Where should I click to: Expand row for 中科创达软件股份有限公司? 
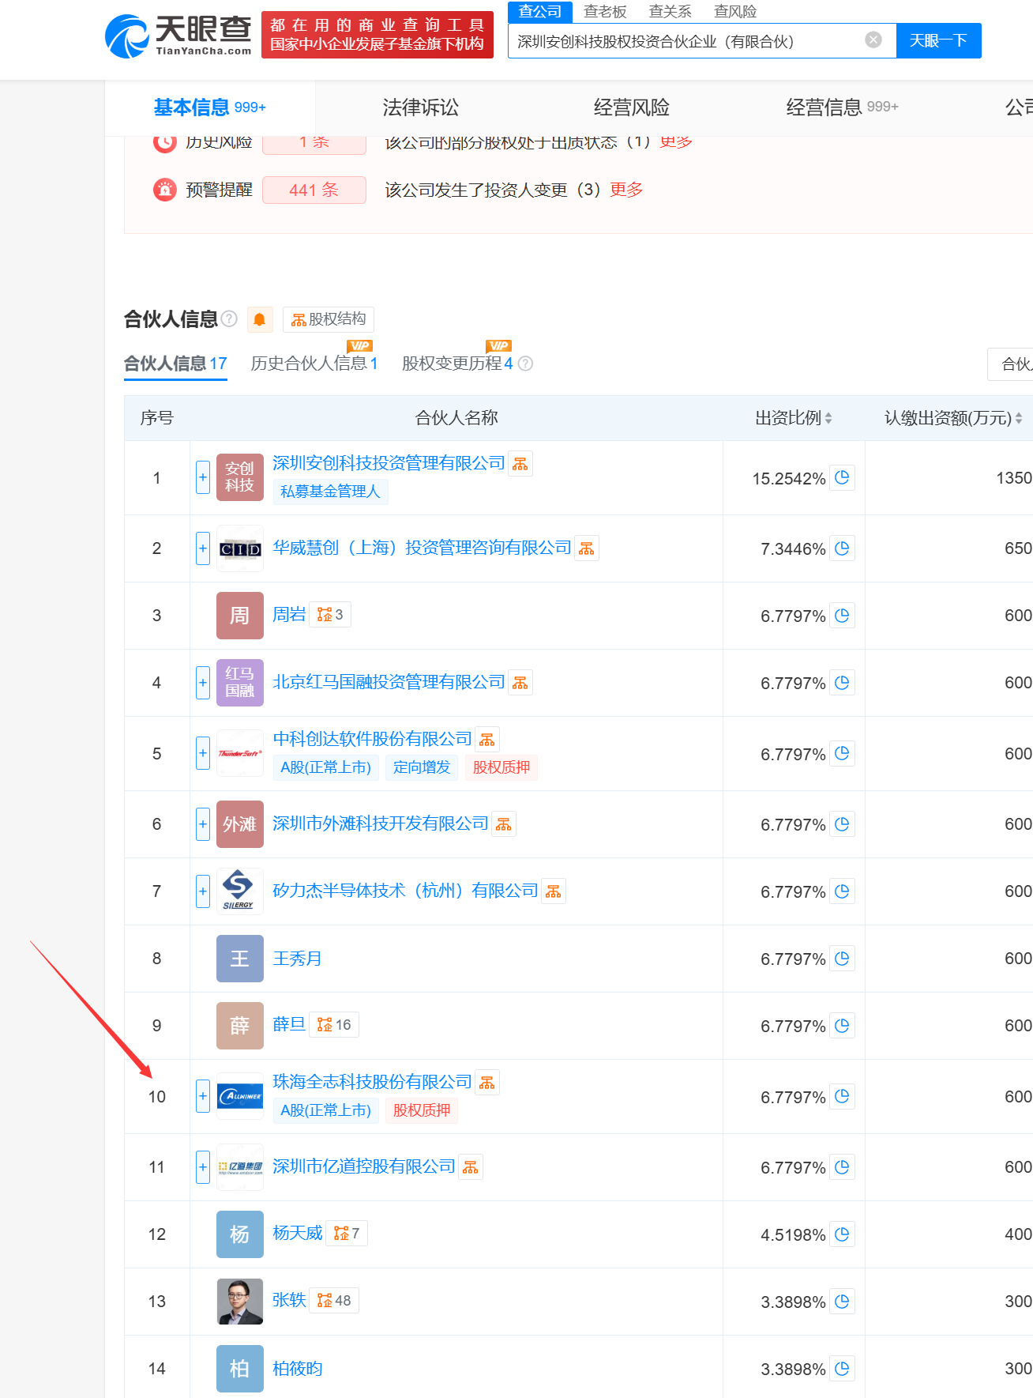coord(203,753)
